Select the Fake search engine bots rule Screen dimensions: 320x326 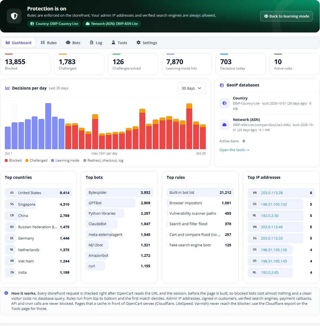tap(200, 245)
